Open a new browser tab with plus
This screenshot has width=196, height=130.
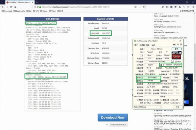point(37,2)
